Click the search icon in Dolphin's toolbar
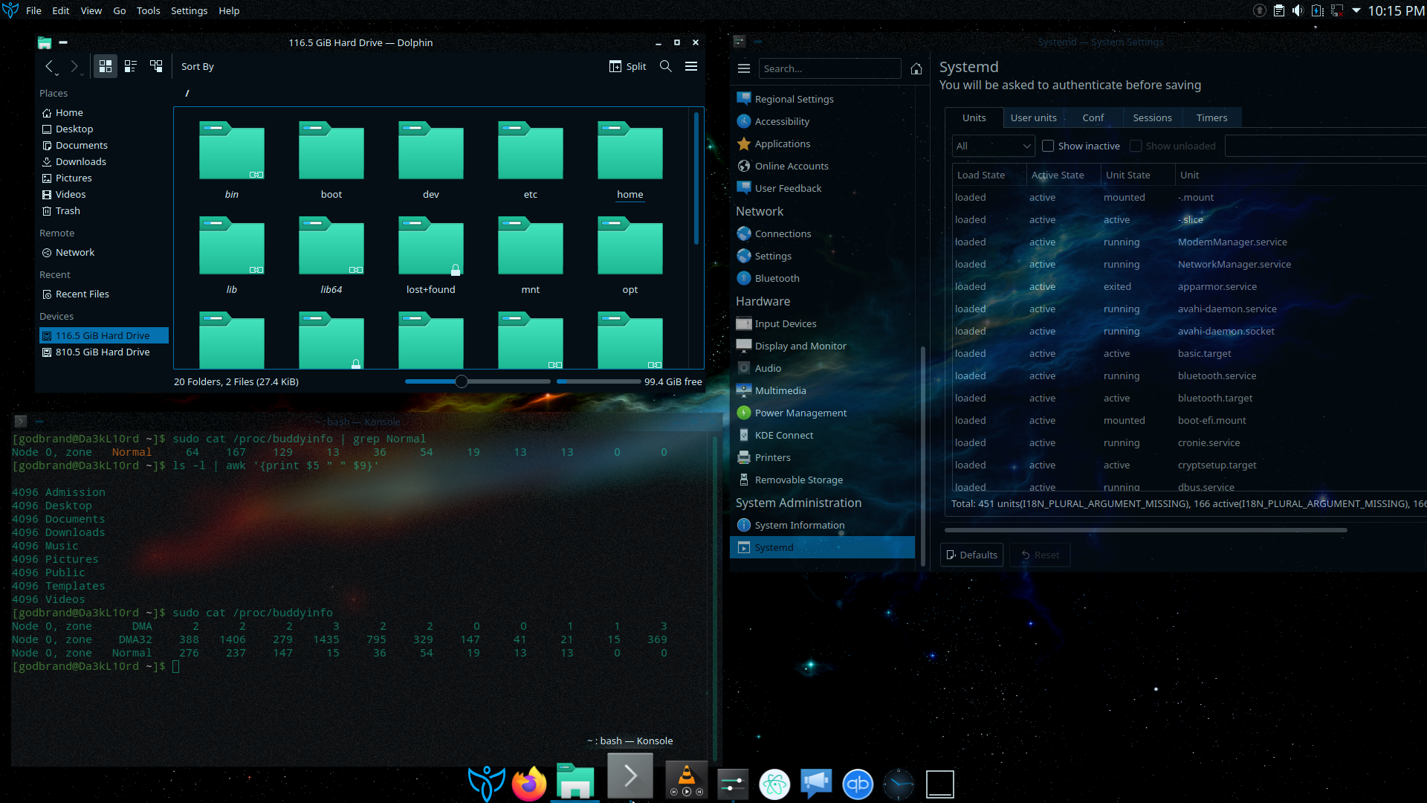 [x=665, y=66]
